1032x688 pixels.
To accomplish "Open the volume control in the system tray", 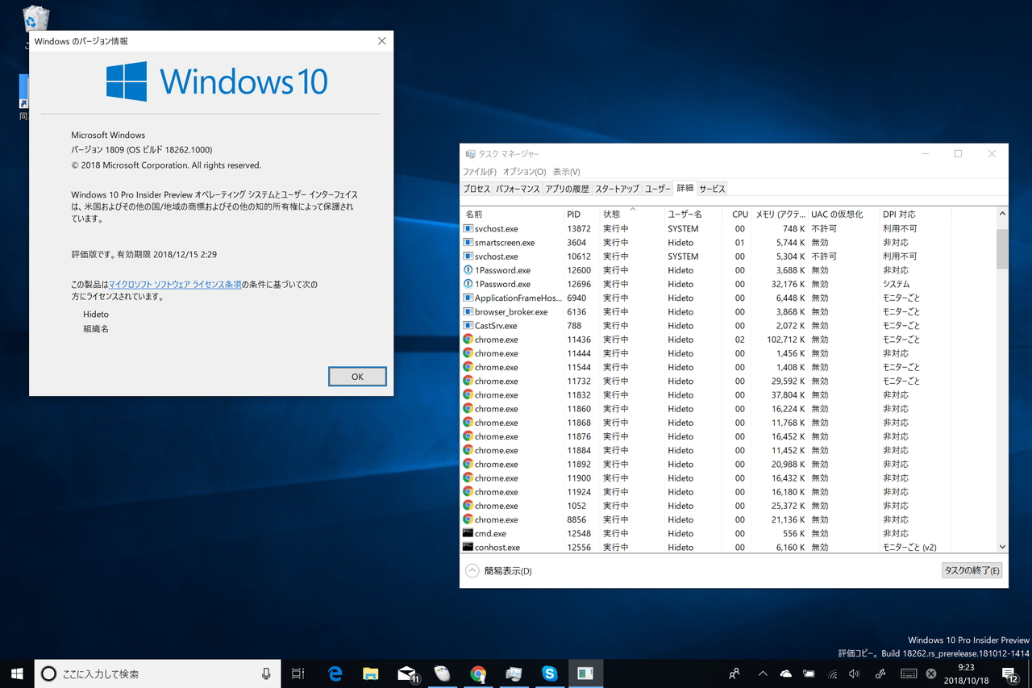I will pyautogui.click(x=854, y=673).
